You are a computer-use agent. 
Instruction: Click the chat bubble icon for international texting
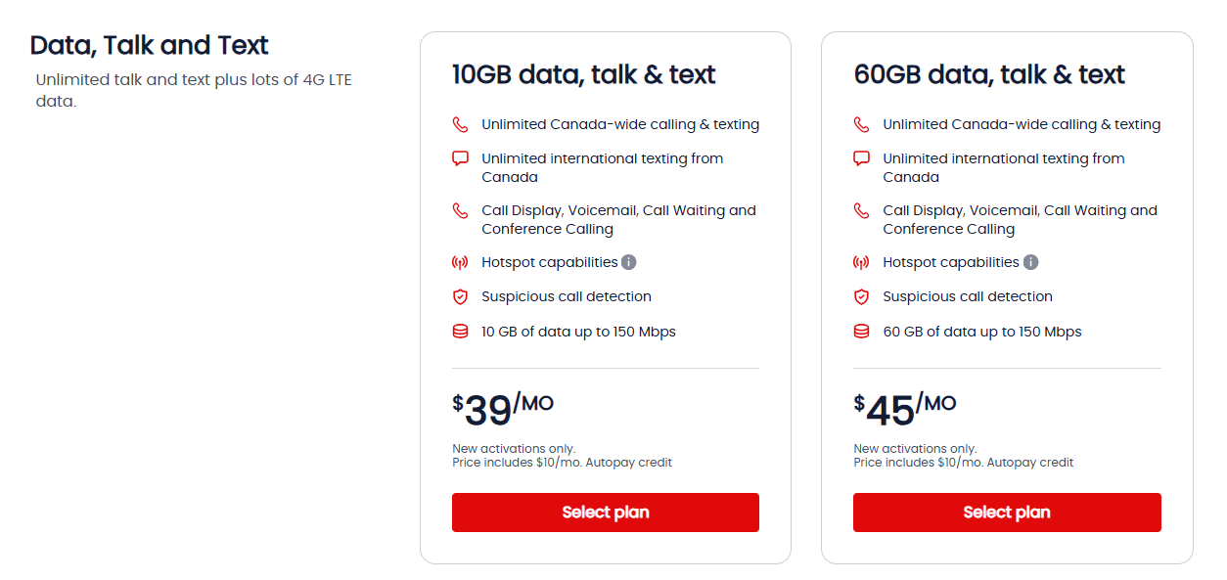460,157
